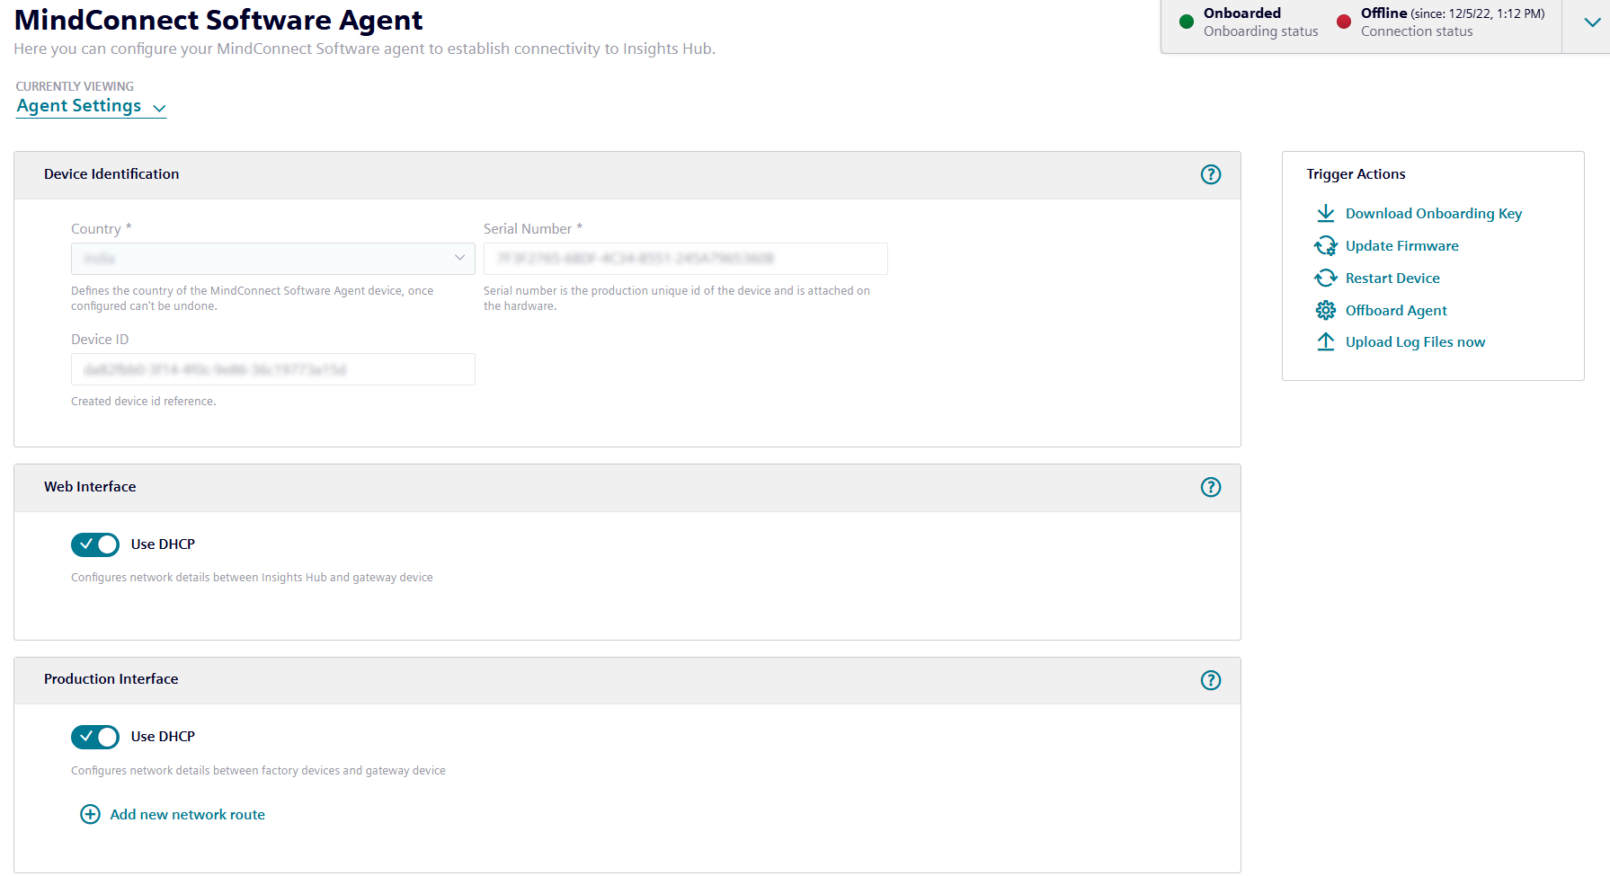Expand the status panel chevron
The height and width of the screenshot is (876, 1610).
[1592, 22]
